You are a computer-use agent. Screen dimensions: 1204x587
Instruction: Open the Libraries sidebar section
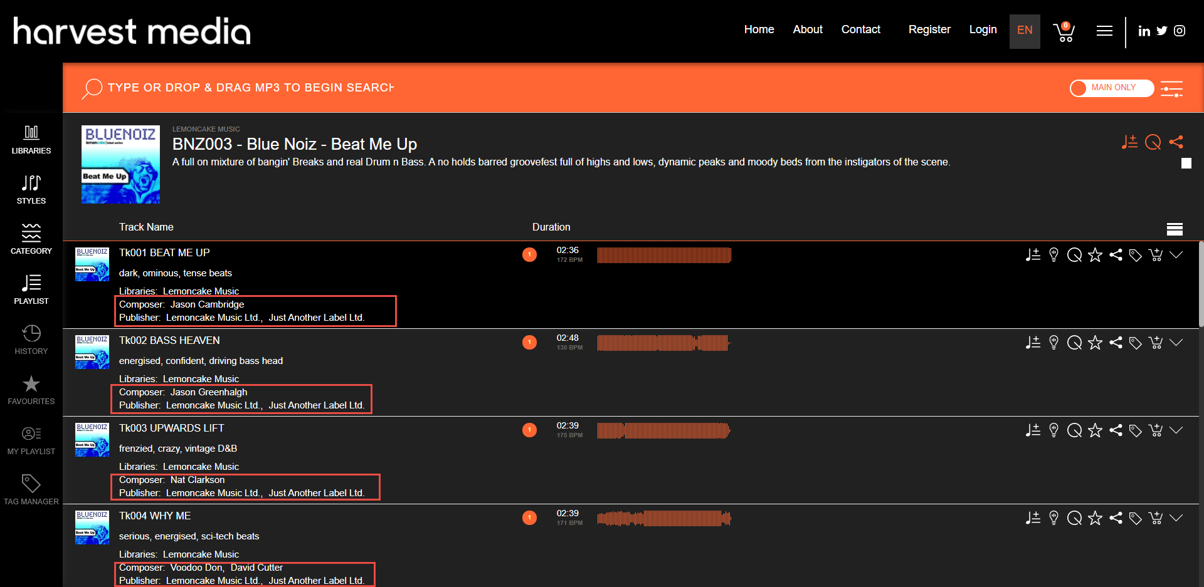[x=31, y=139]
